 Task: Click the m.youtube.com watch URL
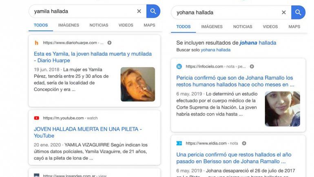click(70, 118)
